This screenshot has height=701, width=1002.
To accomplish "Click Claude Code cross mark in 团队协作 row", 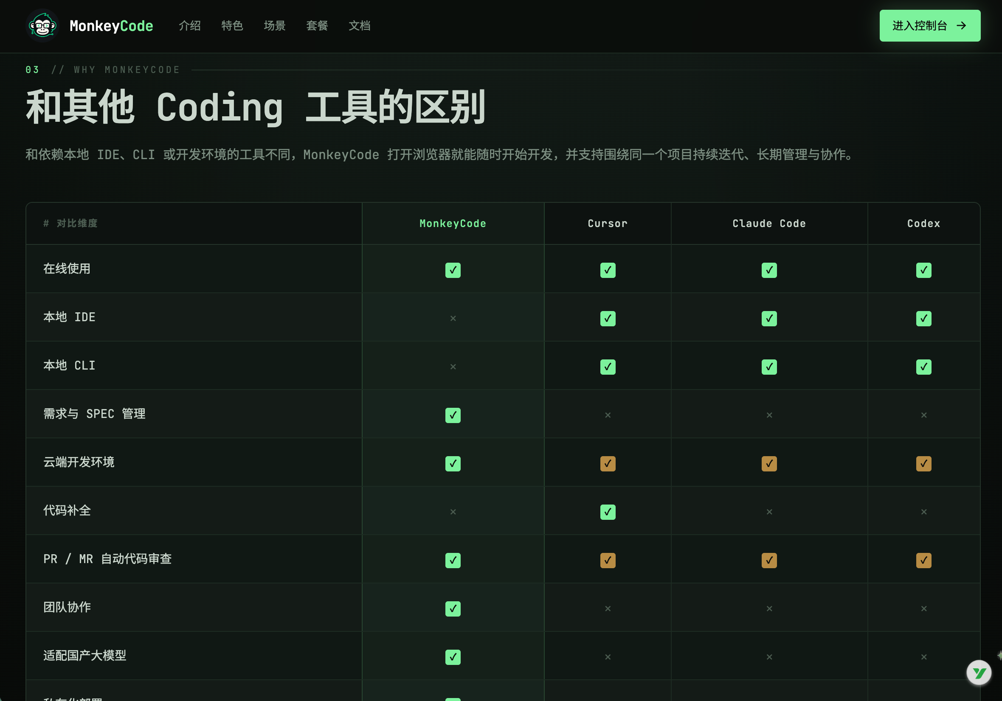I will coord(769,609).
